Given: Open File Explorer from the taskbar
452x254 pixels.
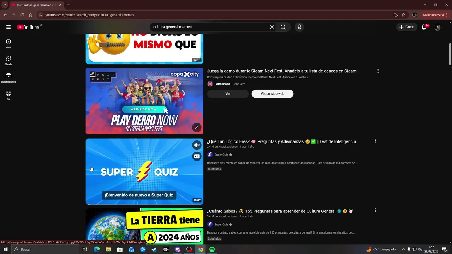Looking at the screenshot, I should click(108, 249).
